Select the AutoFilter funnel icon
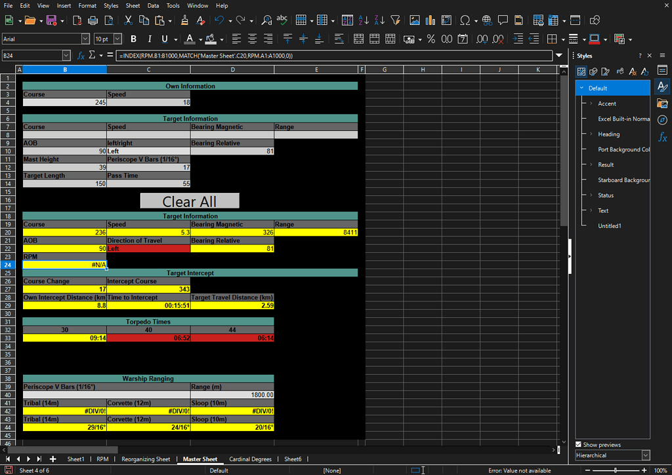This screenshot has width=672, height=475. 395,20
